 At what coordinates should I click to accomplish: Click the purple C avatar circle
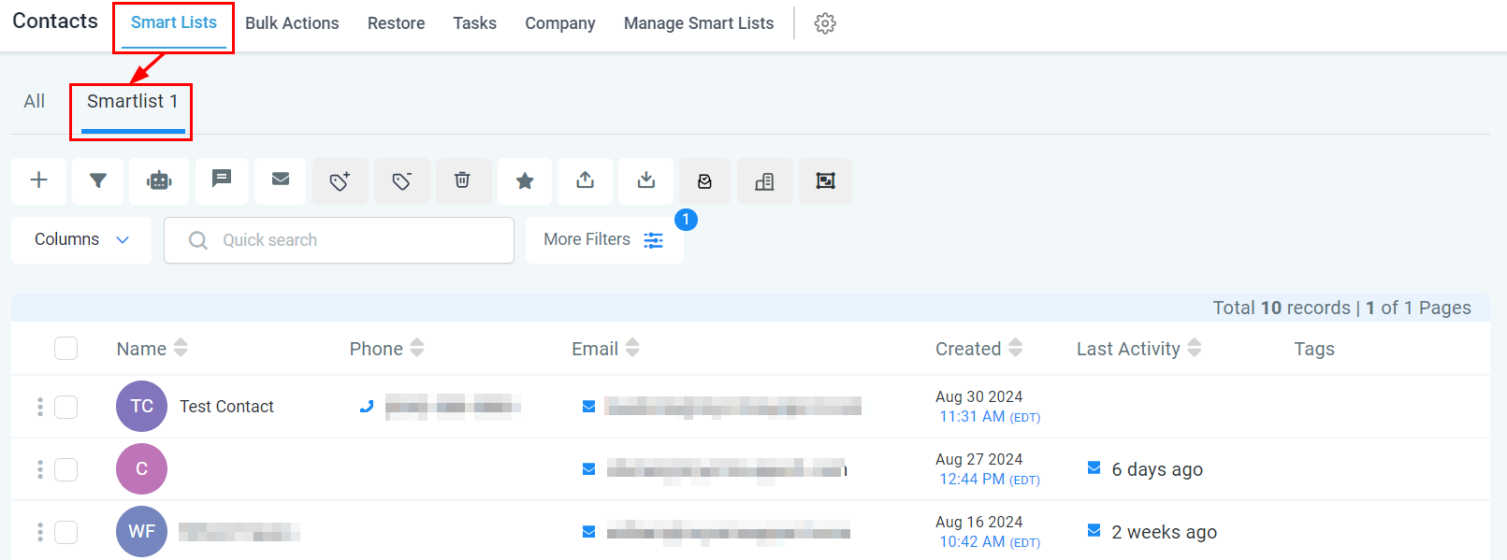tap(141, 469)
